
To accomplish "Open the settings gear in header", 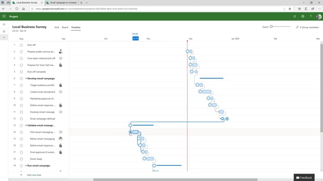I will click(303, 17).
